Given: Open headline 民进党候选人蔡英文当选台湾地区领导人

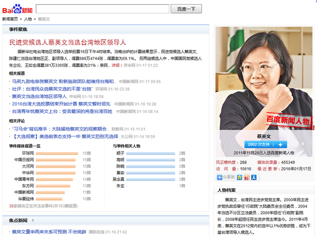Looking at the screenshot, I should pyautogui.click(x=68, y=42).
